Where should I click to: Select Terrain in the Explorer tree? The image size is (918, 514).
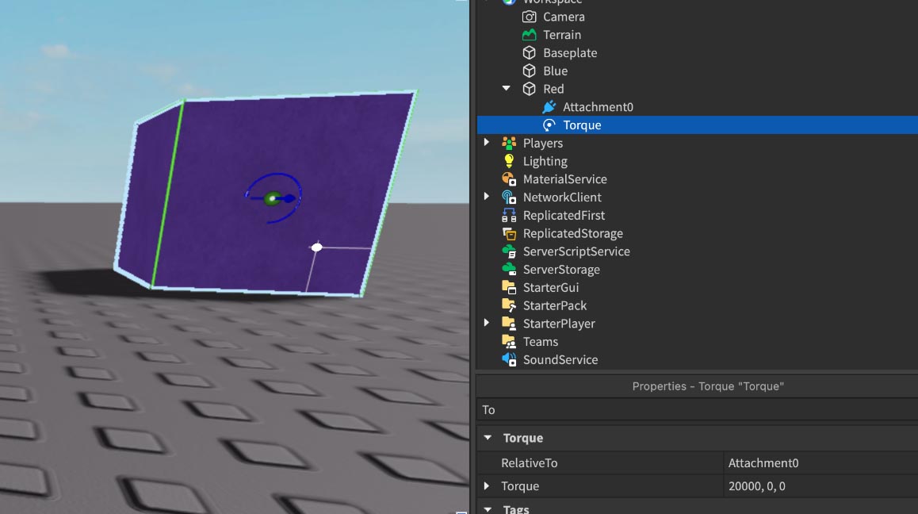pos(561,35)
